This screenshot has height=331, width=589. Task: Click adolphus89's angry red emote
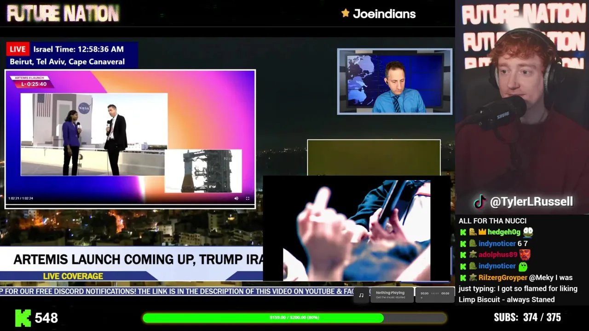[x=525, y=254]
